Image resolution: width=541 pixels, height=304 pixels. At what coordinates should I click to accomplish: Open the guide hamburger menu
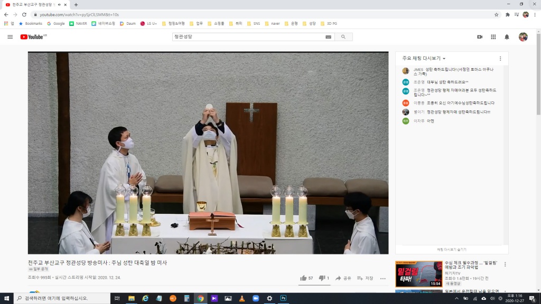[x=10, y=36]
